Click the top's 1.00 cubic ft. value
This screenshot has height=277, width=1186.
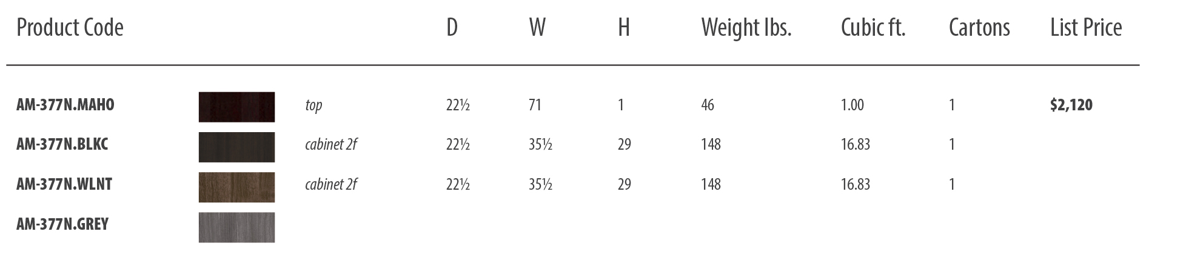click(x=853, y=105)
